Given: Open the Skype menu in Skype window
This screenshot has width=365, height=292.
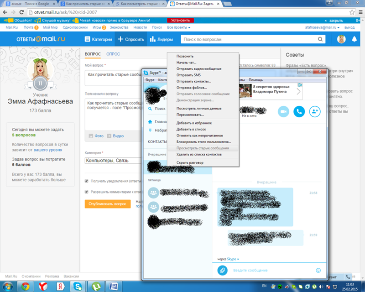Looking at the screenshot, I should pos(150,80).
